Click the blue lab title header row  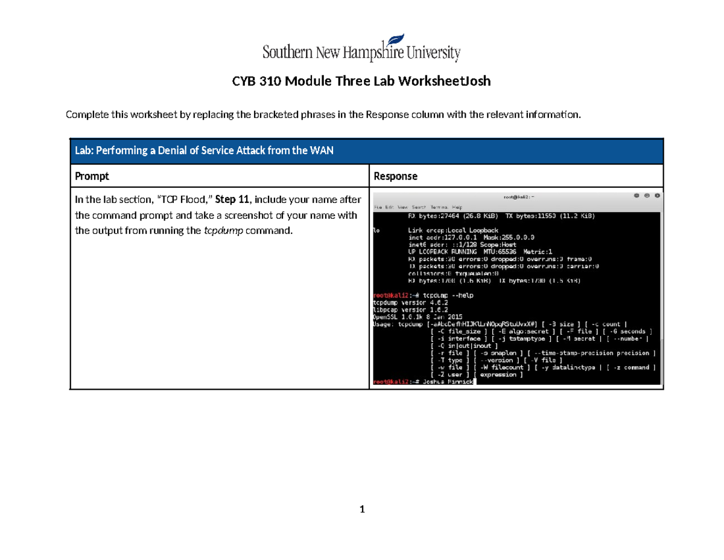point(366,151)
